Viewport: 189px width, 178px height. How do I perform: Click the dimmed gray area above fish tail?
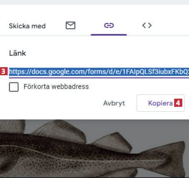click(x=157, y=129)
